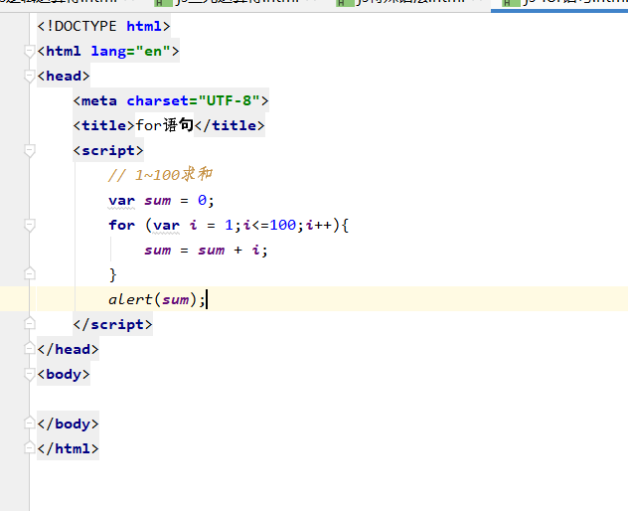Click the <!DOCTYPE html> declaration
The width and height of the screenshot is (628, 511).
103,26
